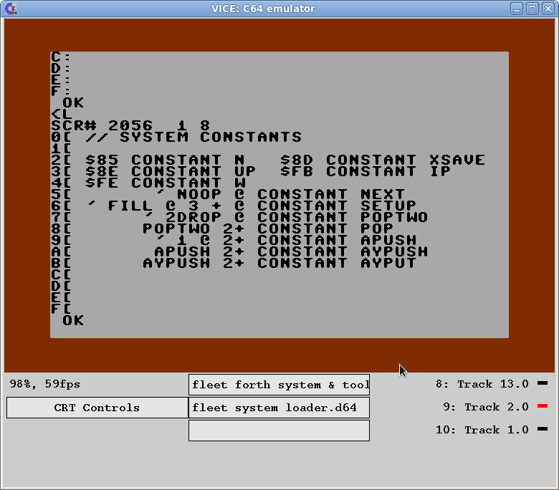Click the VICE application icon in title bar

tap(10, 9)
